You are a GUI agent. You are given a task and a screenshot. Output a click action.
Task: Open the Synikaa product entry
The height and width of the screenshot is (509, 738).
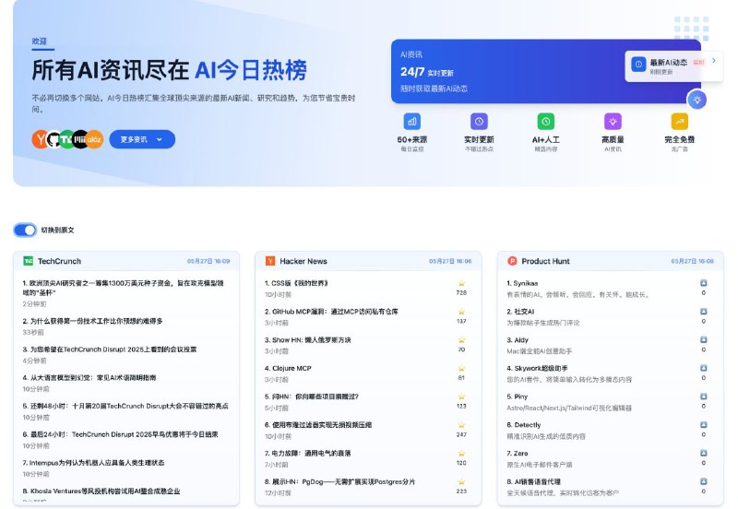coord(522,283)
